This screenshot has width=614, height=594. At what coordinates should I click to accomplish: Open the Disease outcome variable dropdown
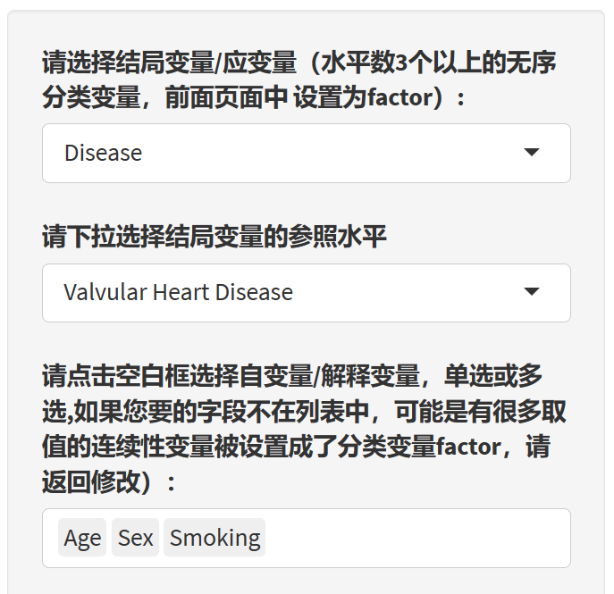(x=306, y=153)
